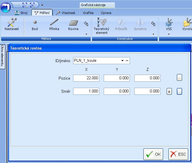
Task: Choose the Rovina plane measurement tool
Action: tap(73, 25)
